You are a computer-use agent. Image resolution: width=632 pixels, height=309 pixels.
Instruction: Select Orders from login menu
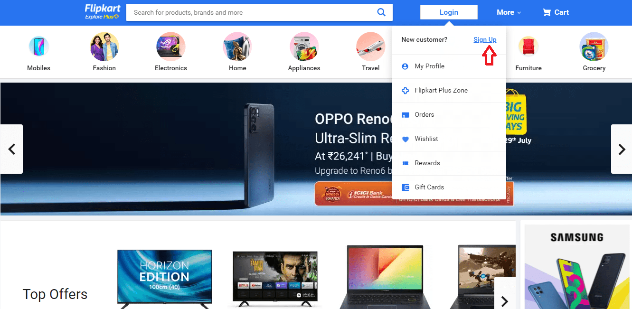pos(449,115)
